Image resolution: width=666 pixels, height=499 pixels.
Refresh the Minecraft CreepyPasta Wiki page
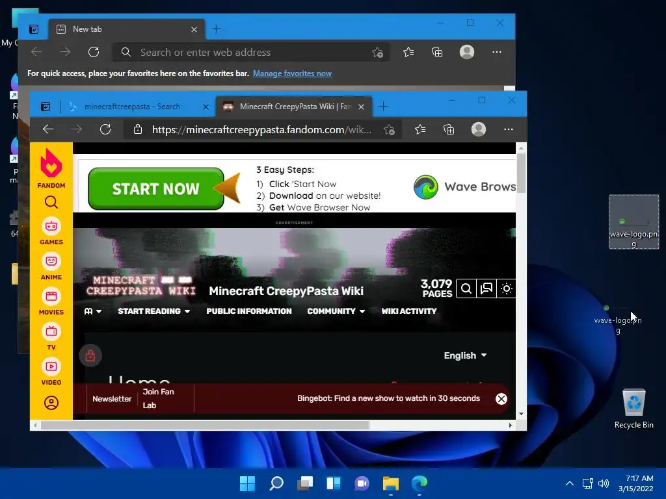[x=105, y=129]
